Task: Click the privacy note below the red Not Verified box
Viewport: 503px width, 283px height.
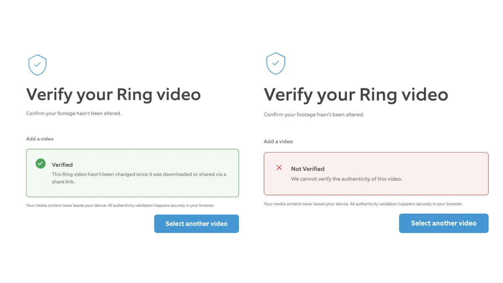Action: tap(363, 204)
